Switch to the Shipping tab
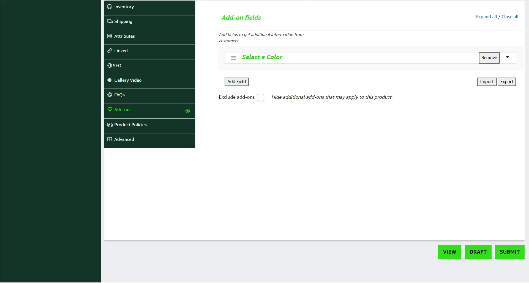The width and height of the screenshot is (529, 283). click(149, 23)
